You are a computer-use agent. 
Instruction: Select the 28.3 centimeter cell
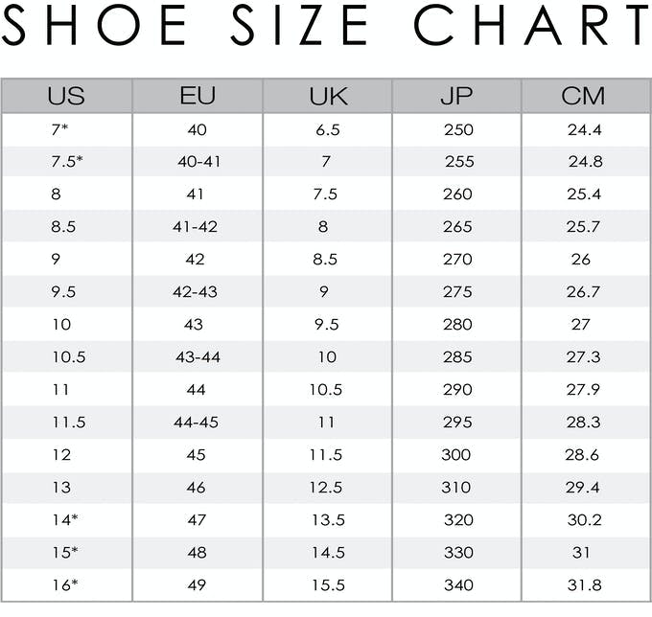point(584,422)
